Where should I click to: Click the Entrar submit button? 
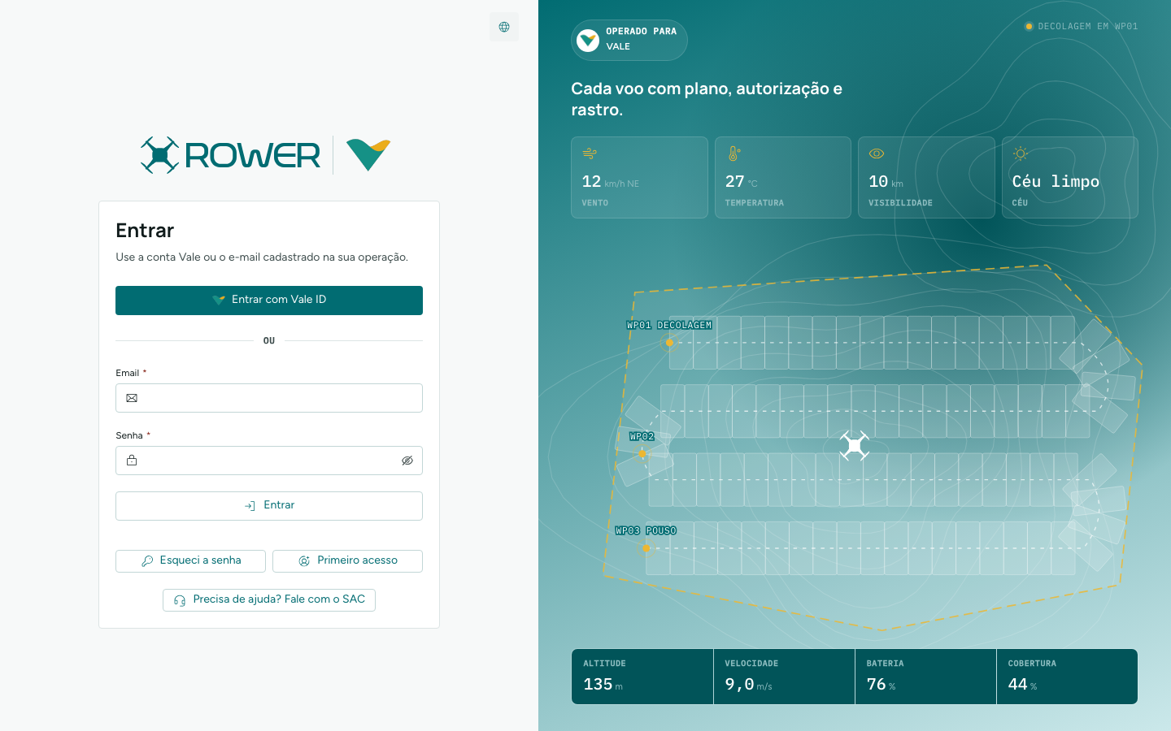coord(269,506)
